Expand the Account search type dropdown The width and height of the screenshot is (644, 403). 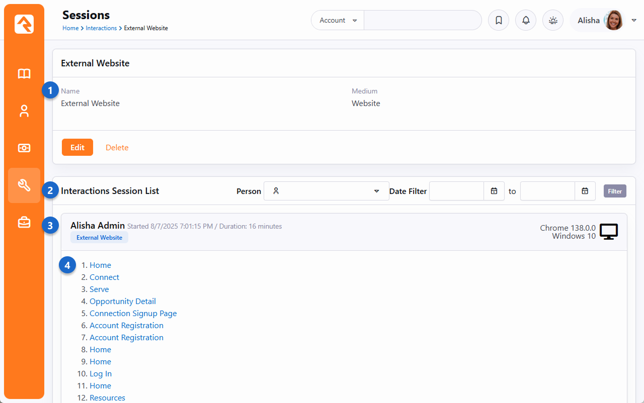tap(338, 21)
